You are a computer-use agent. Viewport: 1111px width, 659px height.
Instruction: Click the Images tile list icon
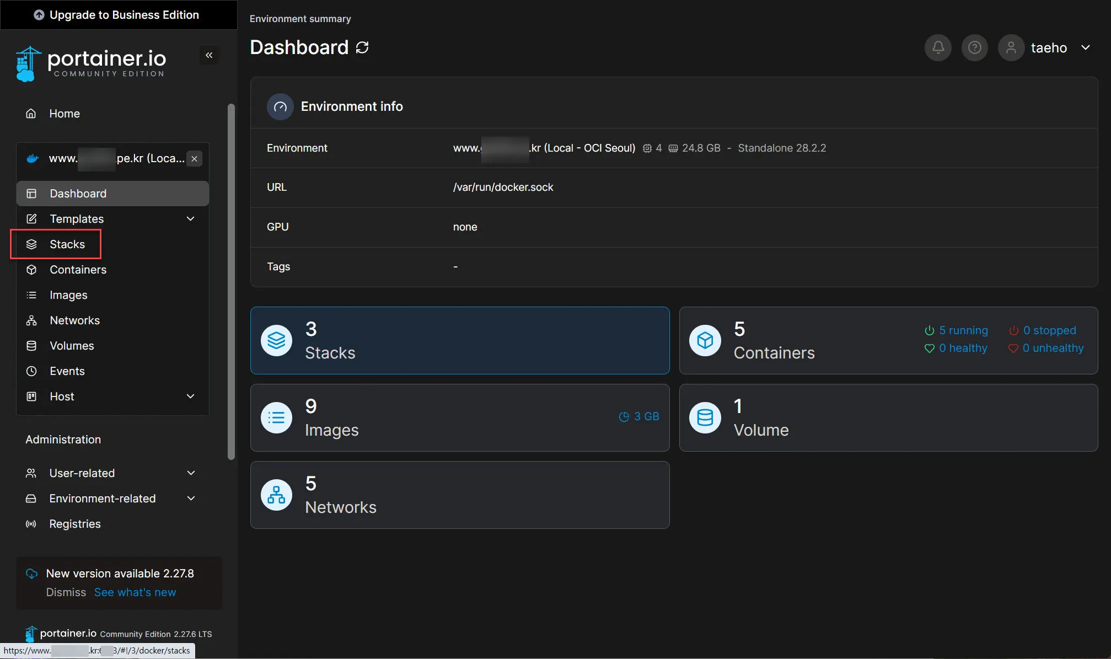tap(276, 418)
